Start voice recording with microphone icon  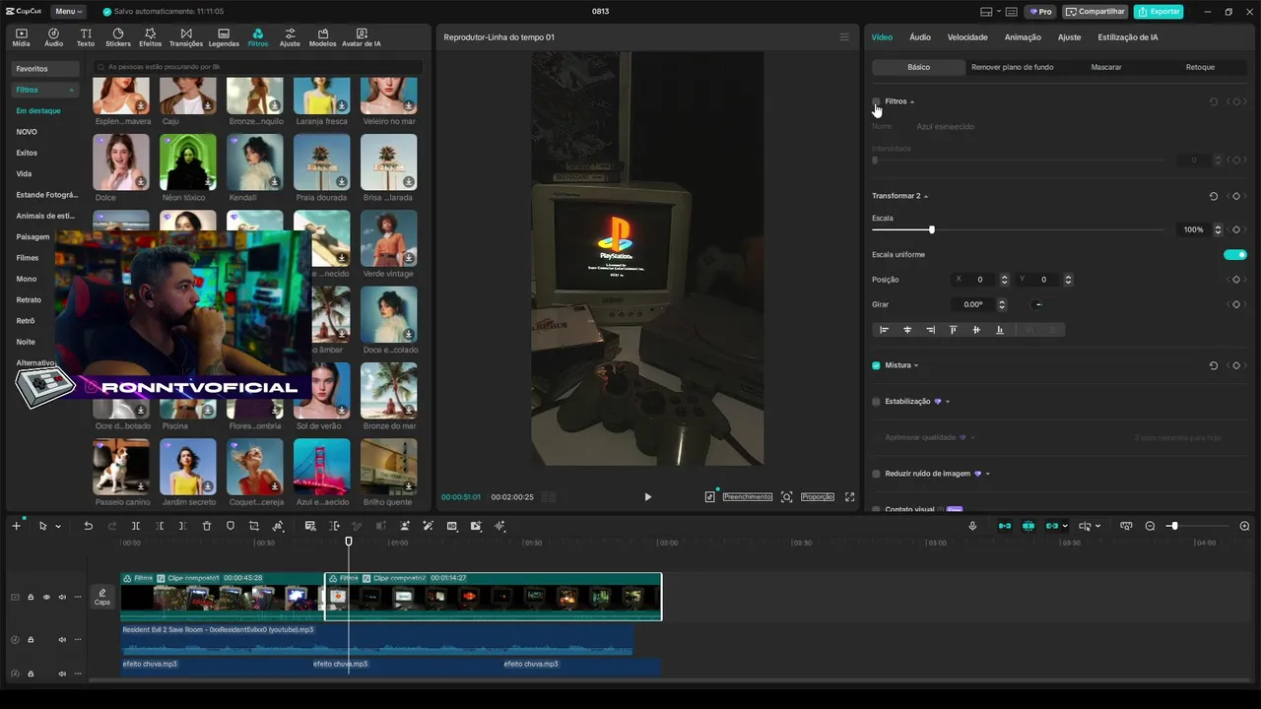[972, 526]
